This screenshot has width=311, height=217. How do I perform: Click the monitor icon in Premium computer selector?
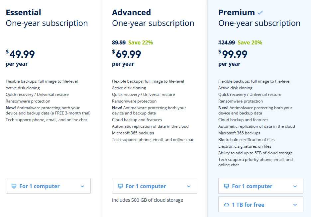click(x=227, y=186)
